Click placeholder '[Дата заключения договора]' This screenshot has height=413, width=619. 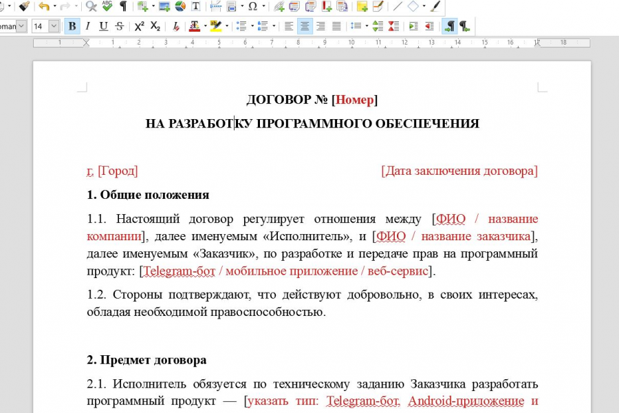pos(459,171)
